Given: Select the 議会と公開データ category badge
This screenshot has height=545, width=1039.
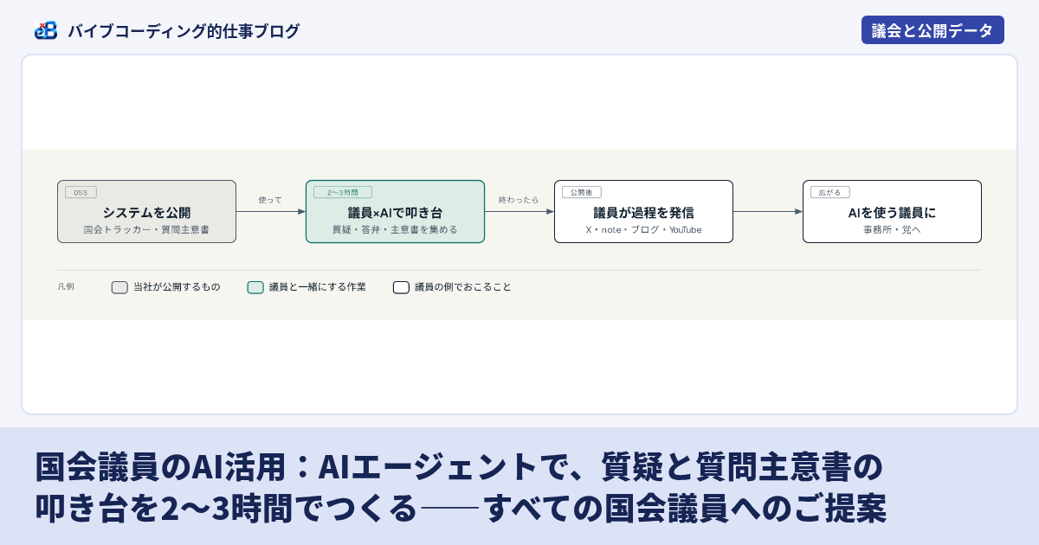Looking at the screenshot, I should 933,30.
